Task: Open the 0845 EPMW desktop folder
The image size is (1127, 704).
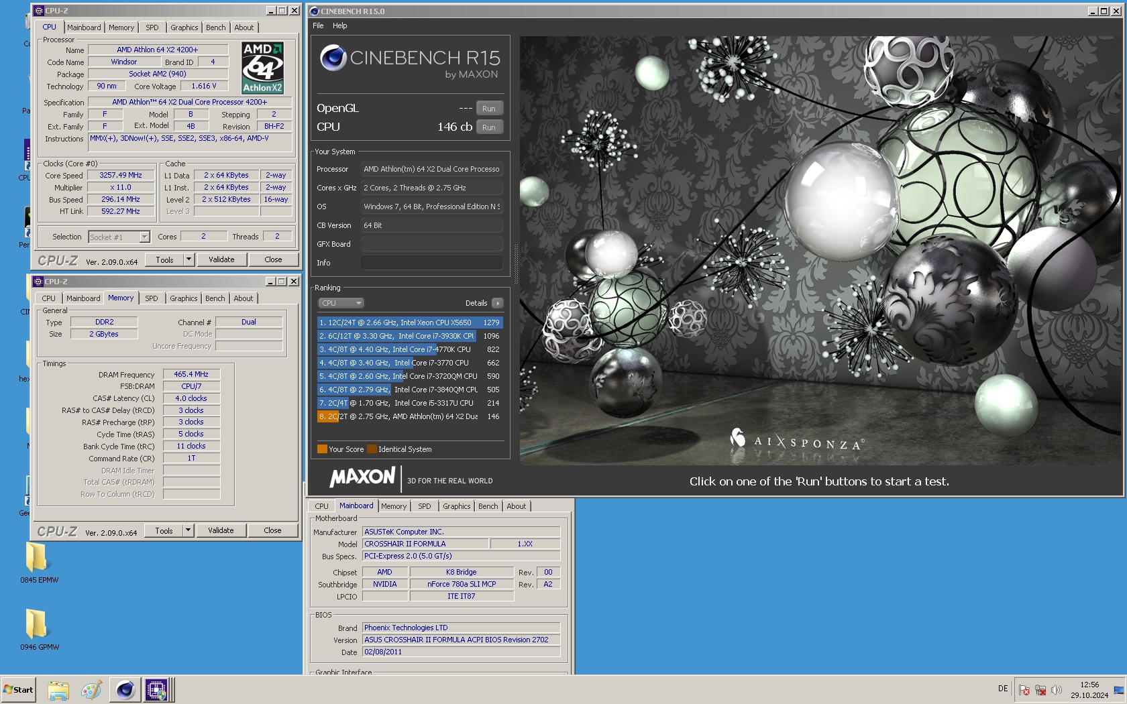Action: click(39, 562)
